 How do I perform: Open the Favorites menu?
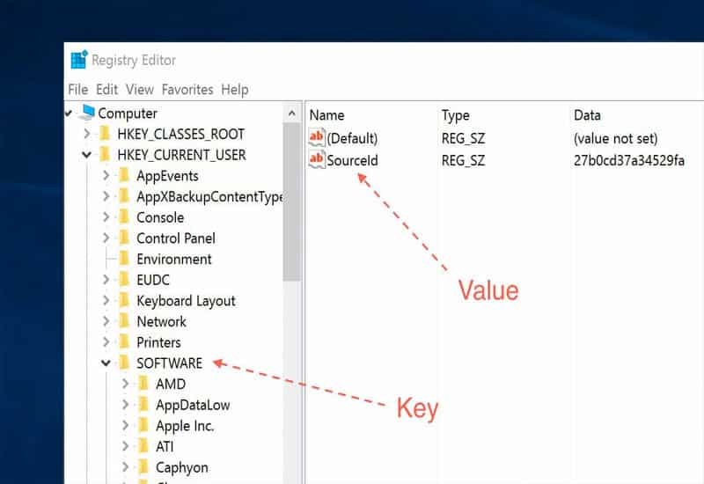(x=187, y=90)
